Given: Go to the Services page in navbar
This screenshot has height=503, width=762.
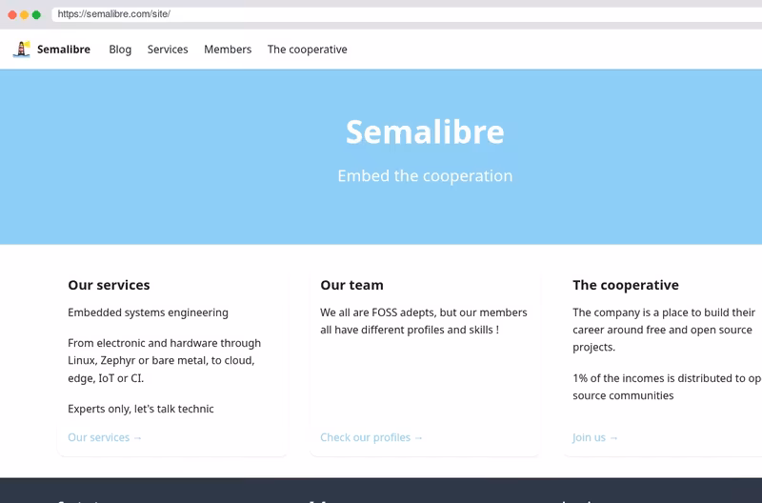Looking at the screenshot, I should pyautogui.click(x=168, y=50).
